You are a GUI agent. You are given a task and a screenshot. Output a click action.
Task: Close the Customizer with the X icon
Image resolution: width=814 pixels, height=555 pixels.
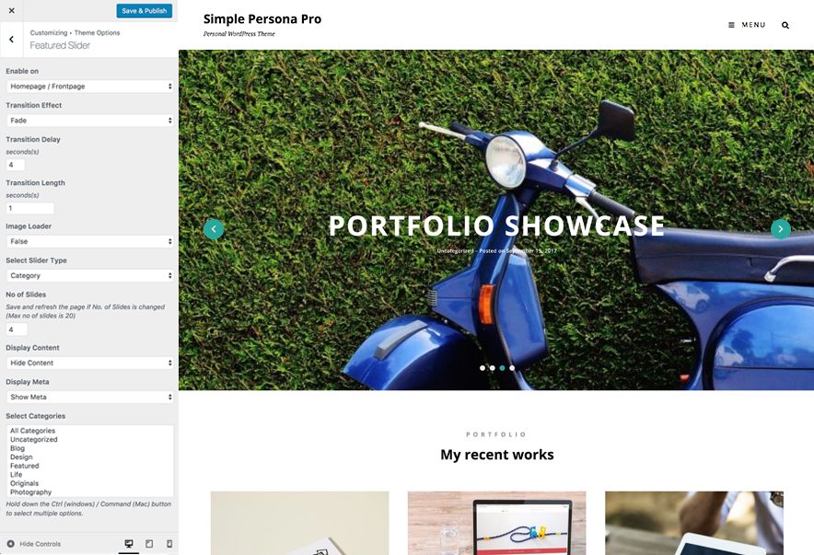(11, 10)
